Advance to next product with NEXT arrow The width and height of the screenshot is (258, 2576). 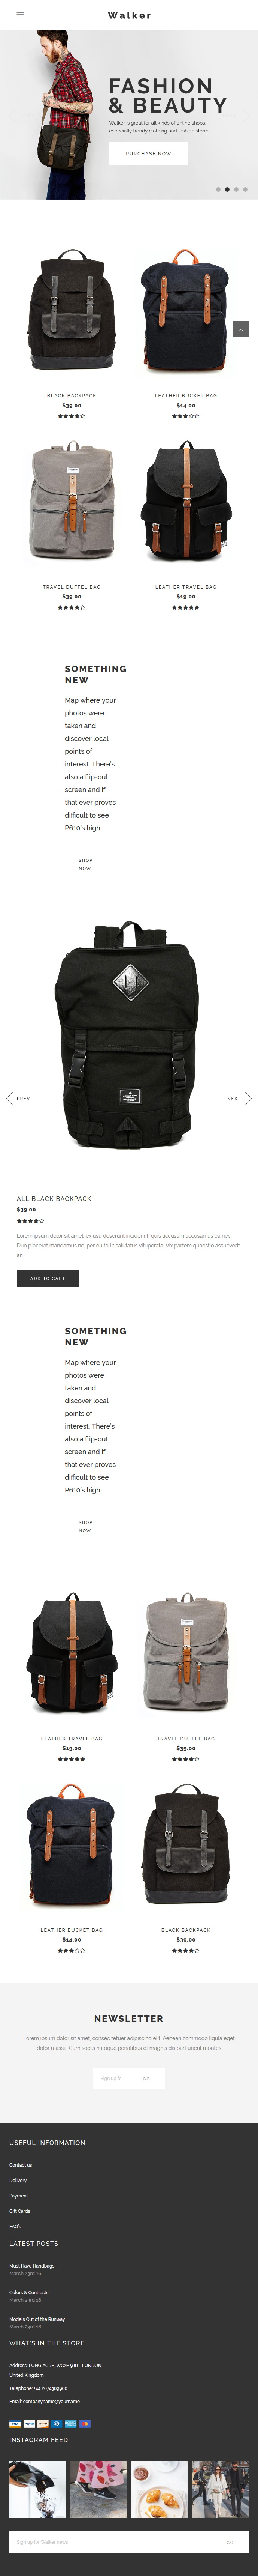click(x=239, y=1098)
